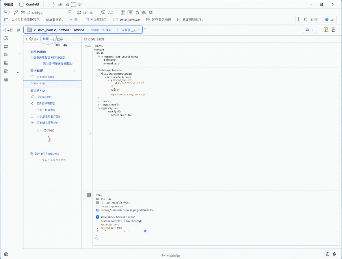342x259 pixels.
Task: Click the square icon beside the ComfyUI title
Action: [22, 4]
